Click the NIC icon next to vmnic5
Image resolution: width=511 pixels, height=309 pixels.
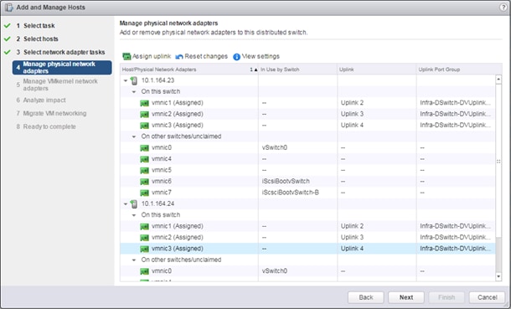coord(144,171)
